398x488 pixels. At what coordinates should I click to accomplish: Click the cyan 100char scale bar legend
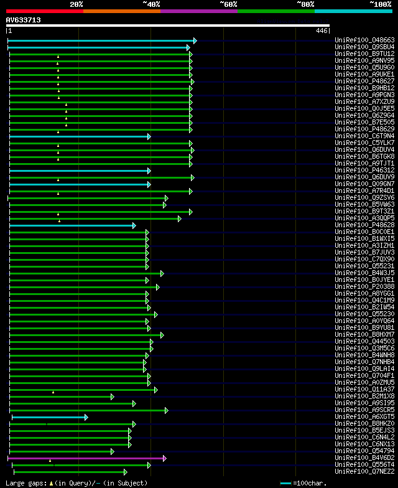[x=286, y=484]
